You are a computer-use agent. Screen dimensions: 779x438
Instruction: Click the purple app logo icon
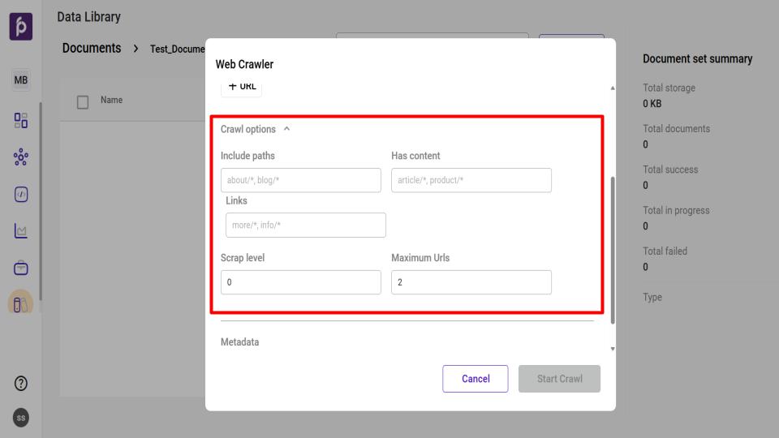click(21, 26)
